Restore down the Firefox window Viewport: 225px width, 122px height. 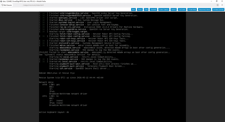tap(217, 1)
